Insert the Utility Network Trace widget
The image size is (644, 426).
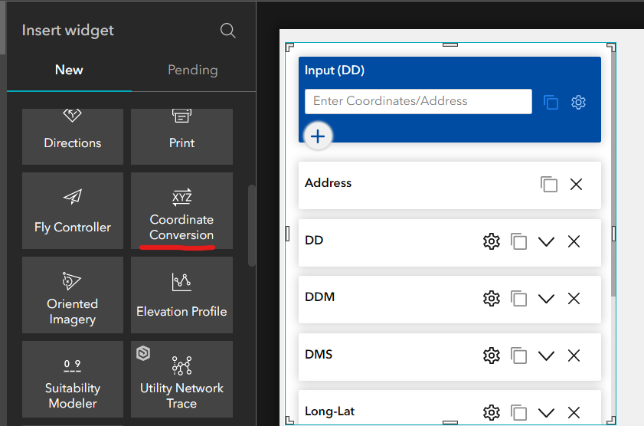(181, 378)
